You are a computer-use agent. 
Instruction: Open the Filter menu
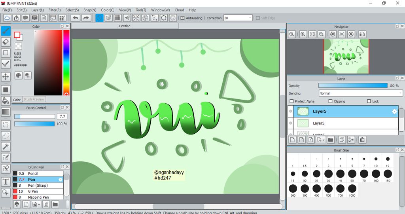tap(55, 10)
